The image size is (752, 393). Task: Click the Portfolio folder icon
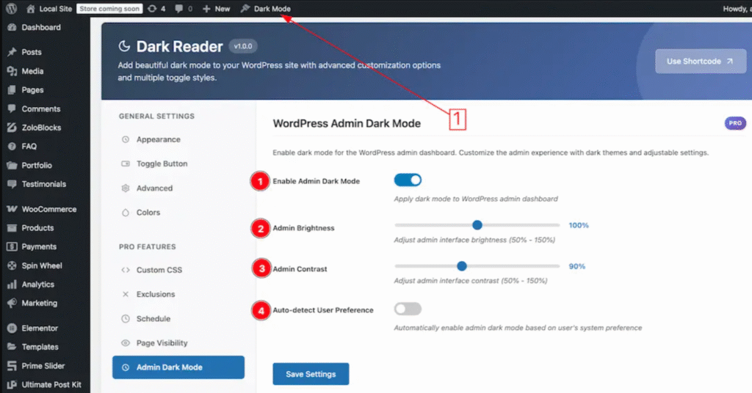pos(12,165)
